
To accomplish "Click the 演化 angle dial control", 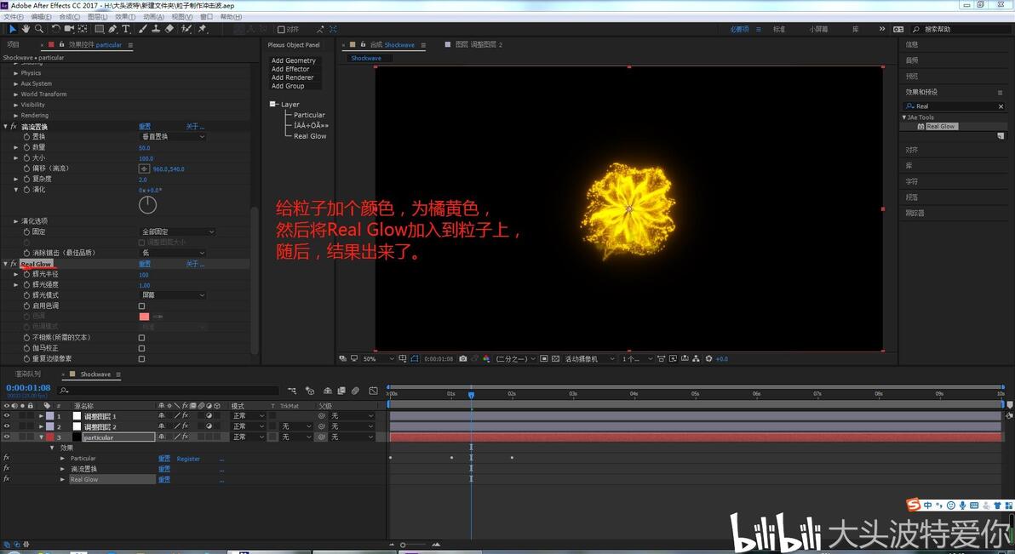I will coord(147,204).
